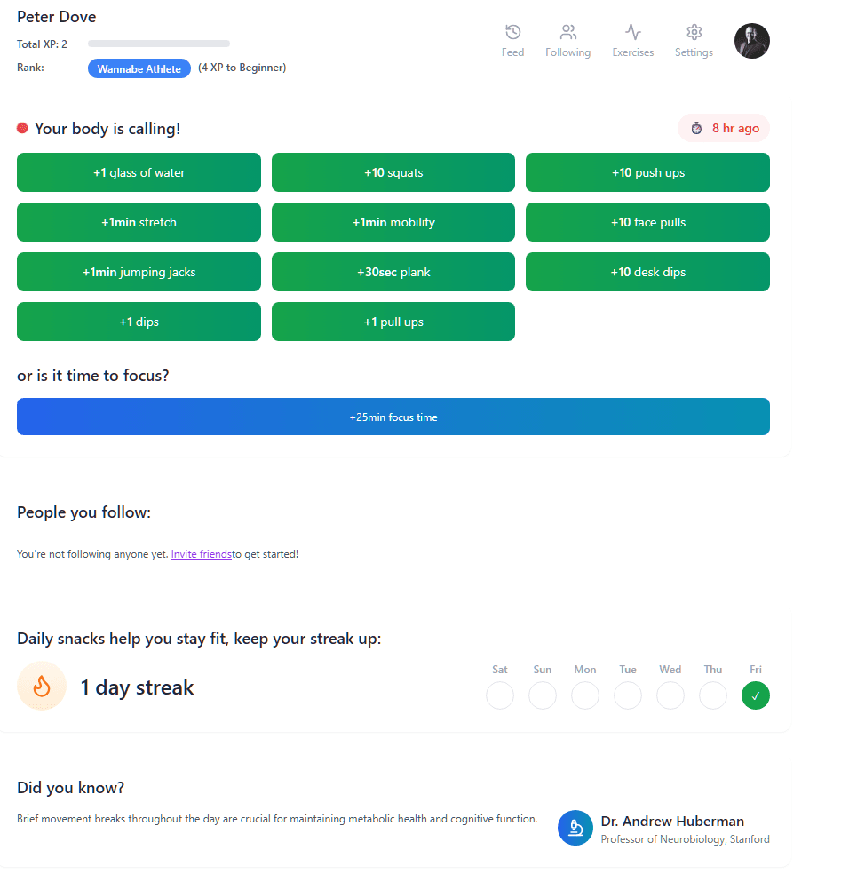Log +1 glass of water
Screen dimensions: 849x874
(139, 172)
